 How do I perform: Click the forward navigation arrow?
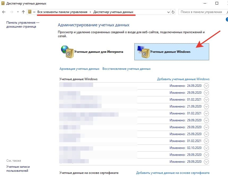pyautogui.click(x=11, y=12)
